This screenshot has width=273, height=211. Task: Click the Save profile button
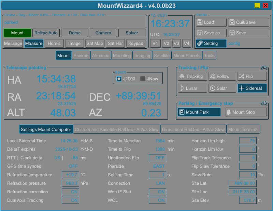[x=249, y=33]
